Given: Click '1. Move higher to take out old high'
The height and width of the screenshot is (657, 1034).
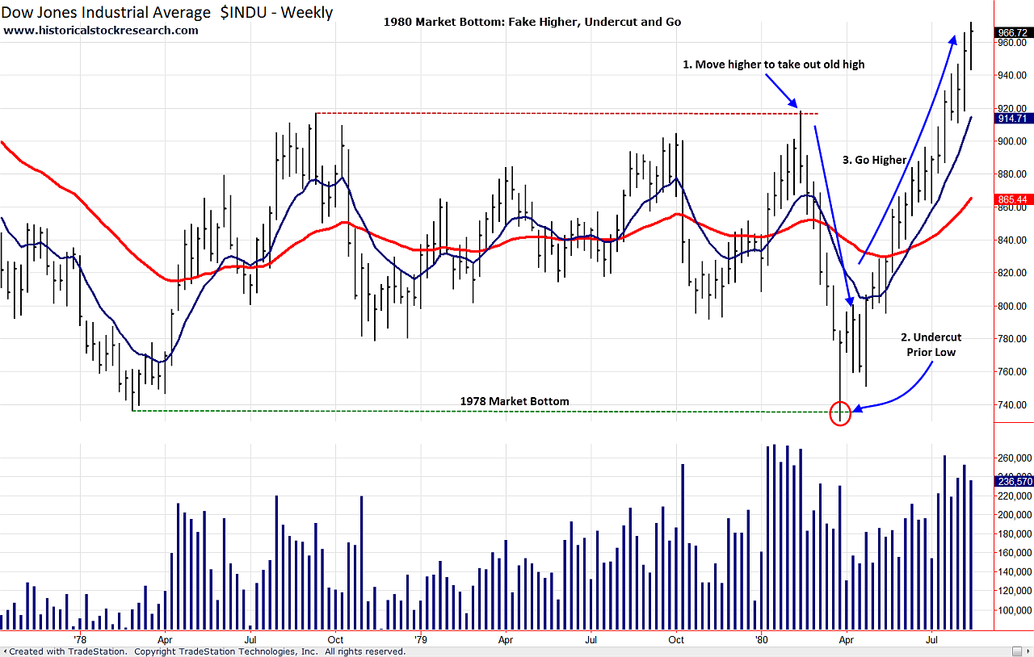Looking at the screenshot, I should 774,64.
